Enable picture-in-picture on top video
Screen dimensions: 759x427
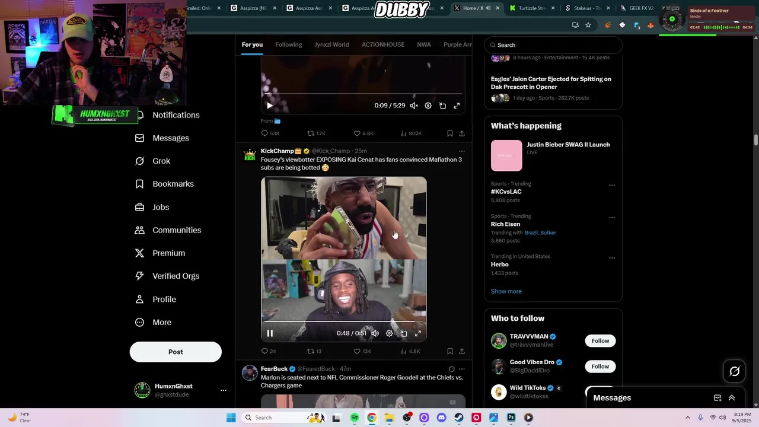(x=442, y=106)
